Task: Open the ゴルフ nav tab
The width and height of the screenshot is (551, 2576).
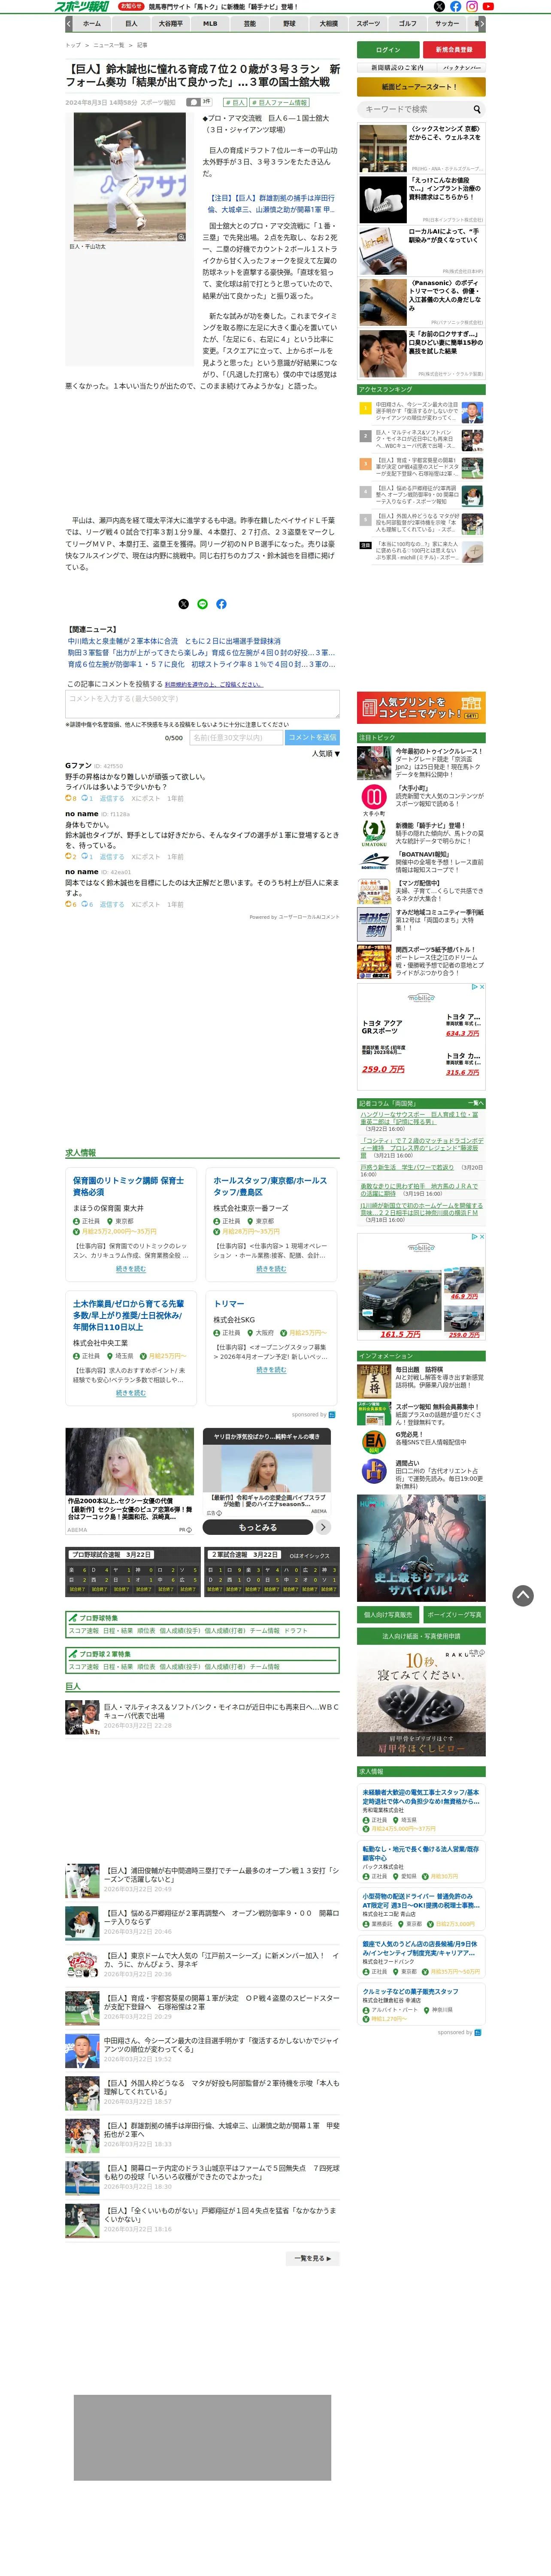Action: click(x=407, y=23)
